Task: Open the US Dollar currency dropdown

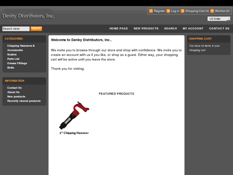Action: click(219, 19)
